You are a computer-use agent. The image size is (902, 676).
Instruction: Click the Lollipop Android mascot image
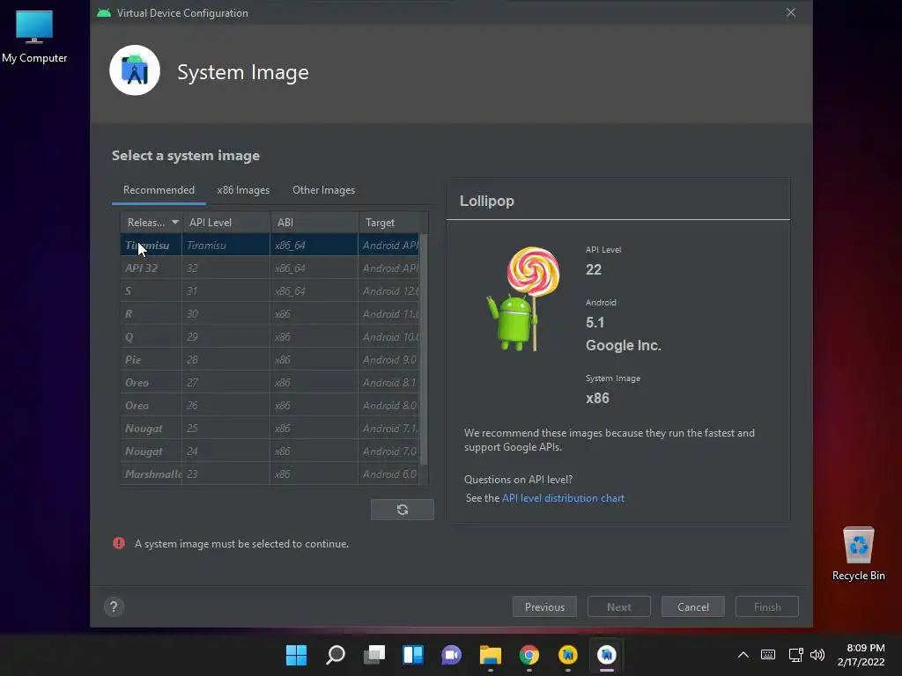click(x=522, y=298)
